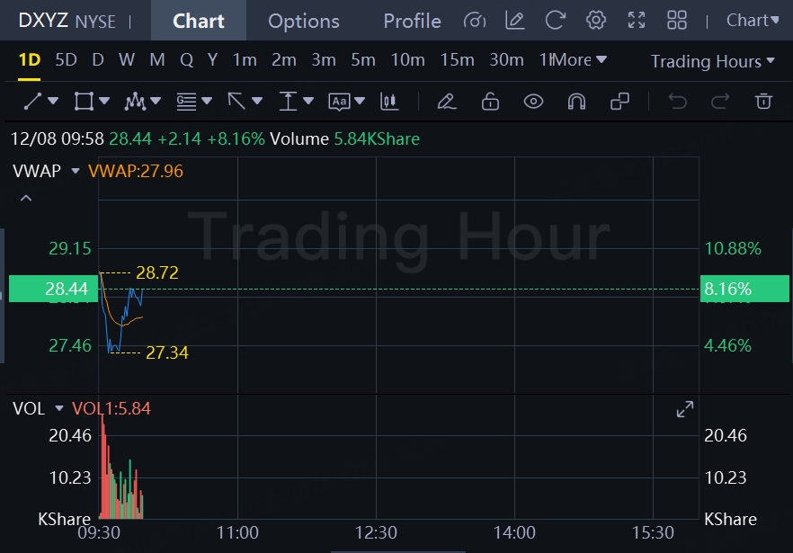Select the rectangle shape tool

84,102
